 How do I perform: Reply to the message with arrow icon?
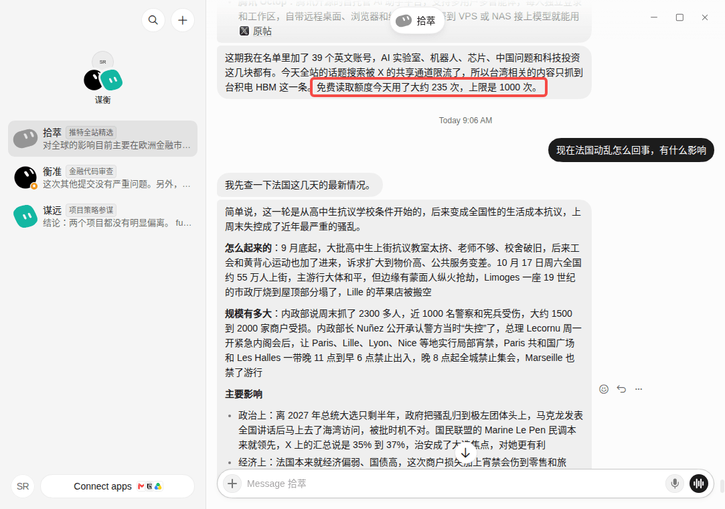tap(621, 389)
